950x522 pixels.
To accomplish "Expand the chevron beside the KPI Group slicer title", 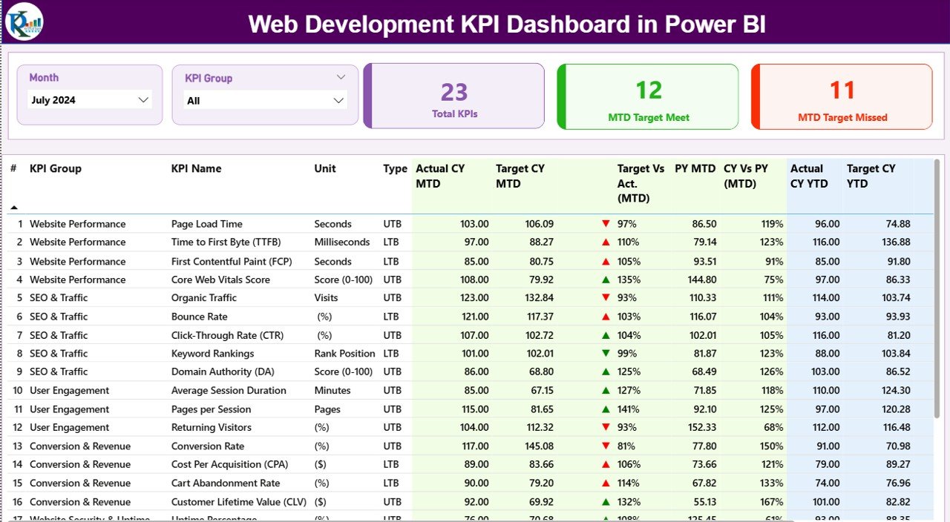I will [341, 77].
